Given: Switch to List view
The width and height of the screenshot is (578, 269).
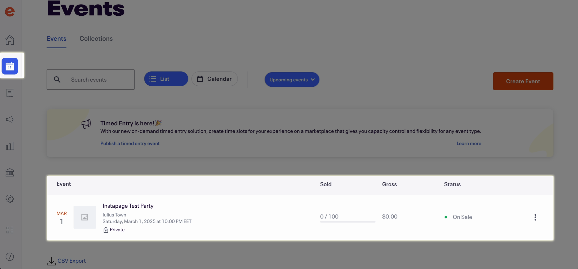Looking at the screenshot, I should click(x=166, y=79).
